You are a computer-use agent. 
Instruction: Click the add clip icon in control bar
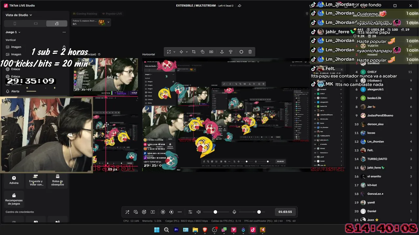click(x=153, y=212)
